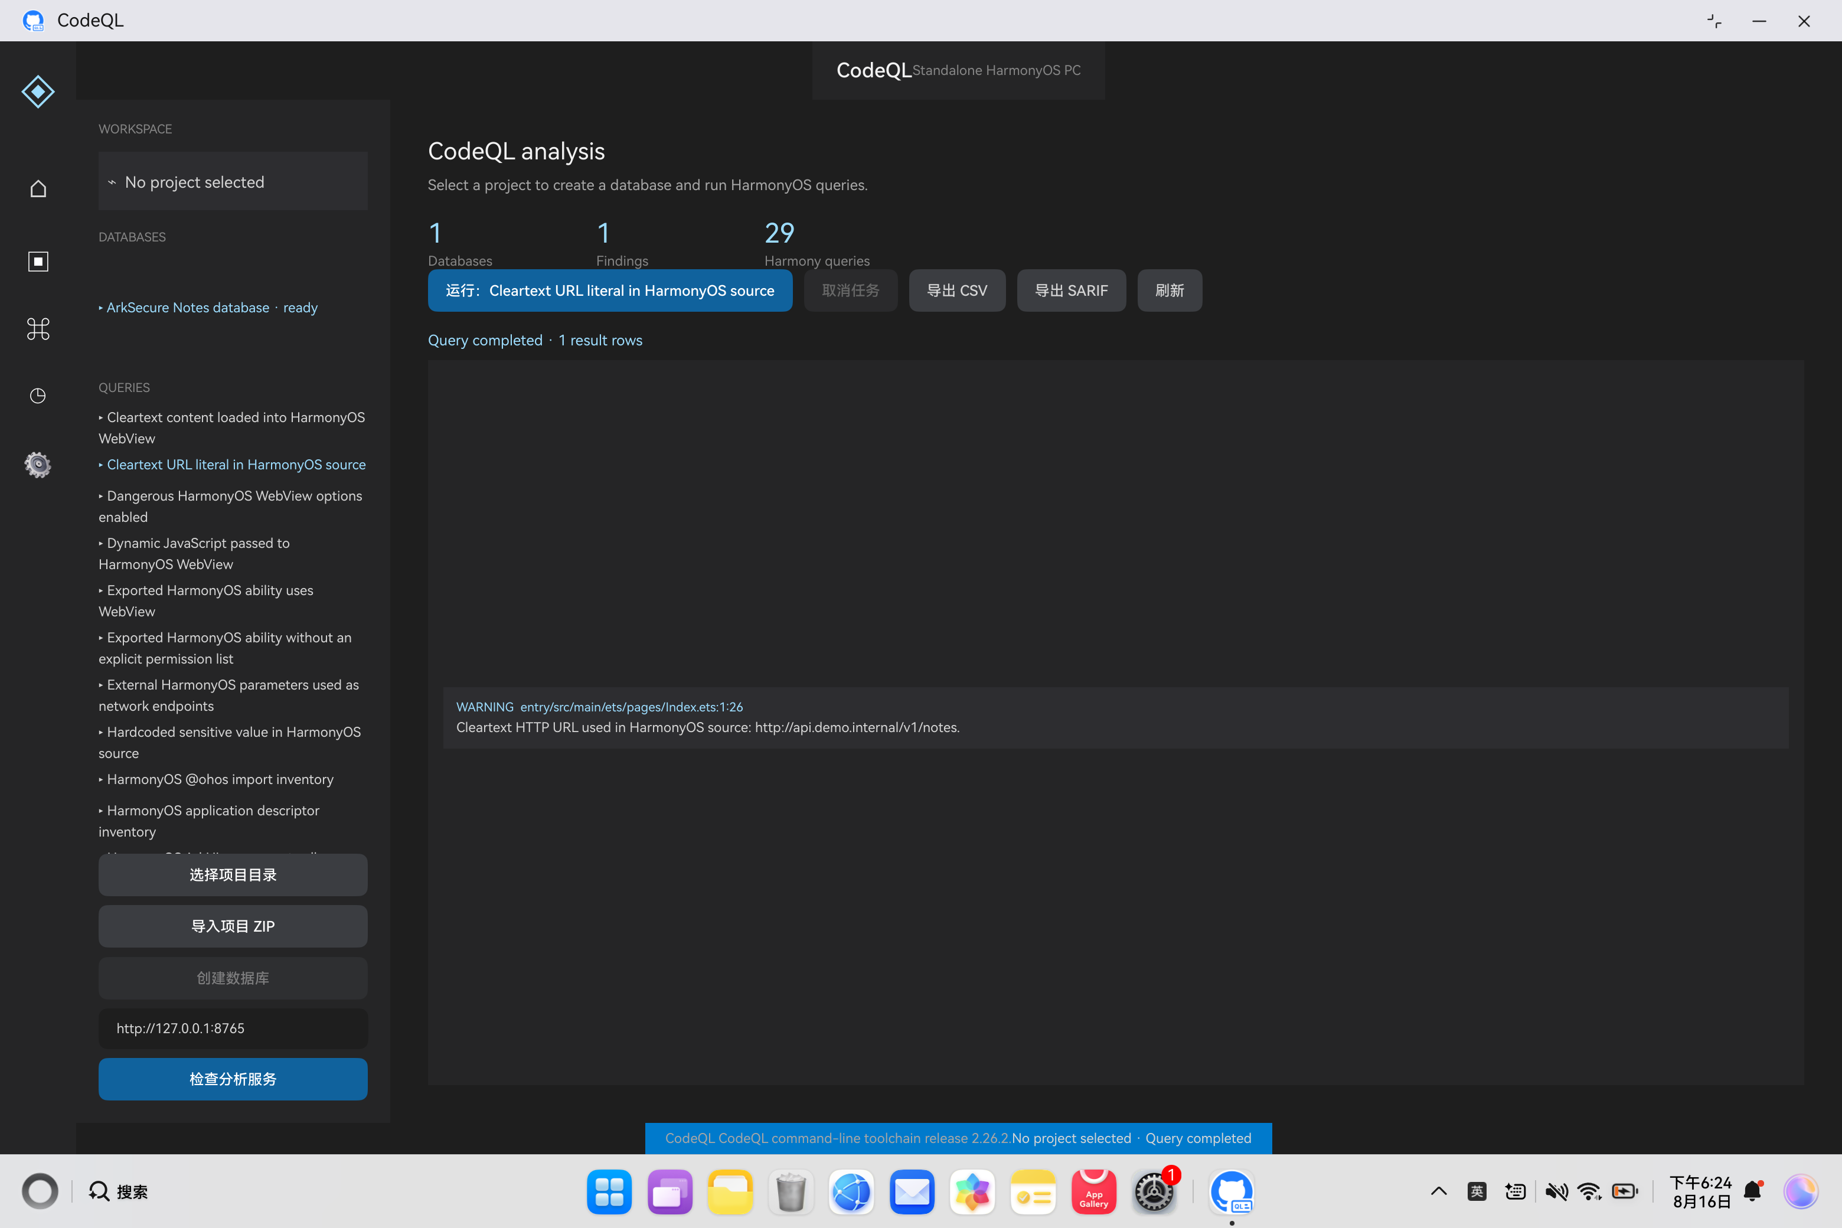Open the trash bin in dock
Viewport: 1842px width, 1228px height.
coord(791,1192)
